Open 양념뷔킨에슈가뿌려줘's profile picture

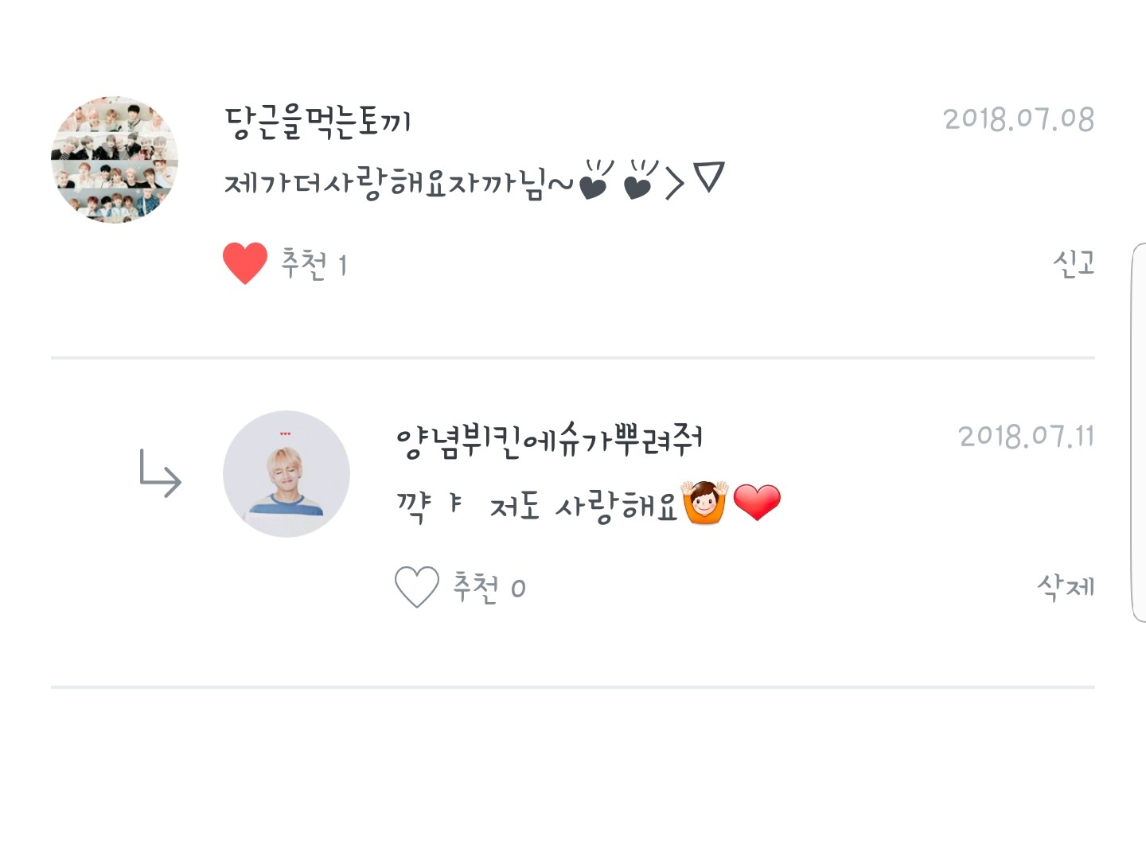coord(286,474)
